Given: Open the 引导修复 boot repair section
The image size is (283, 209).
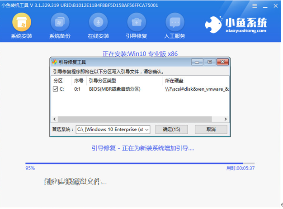Looking at the screenshot, I should 137,26.
